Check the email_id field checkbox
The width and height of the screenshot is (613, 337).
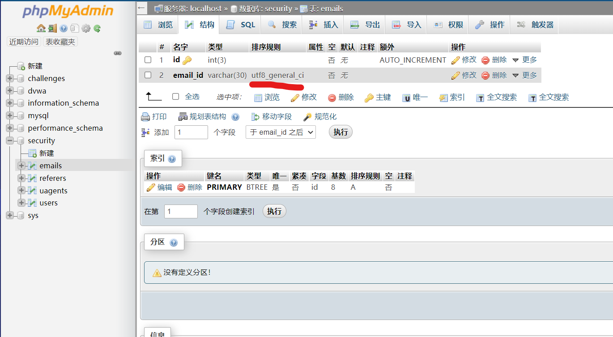coord(148,75)
